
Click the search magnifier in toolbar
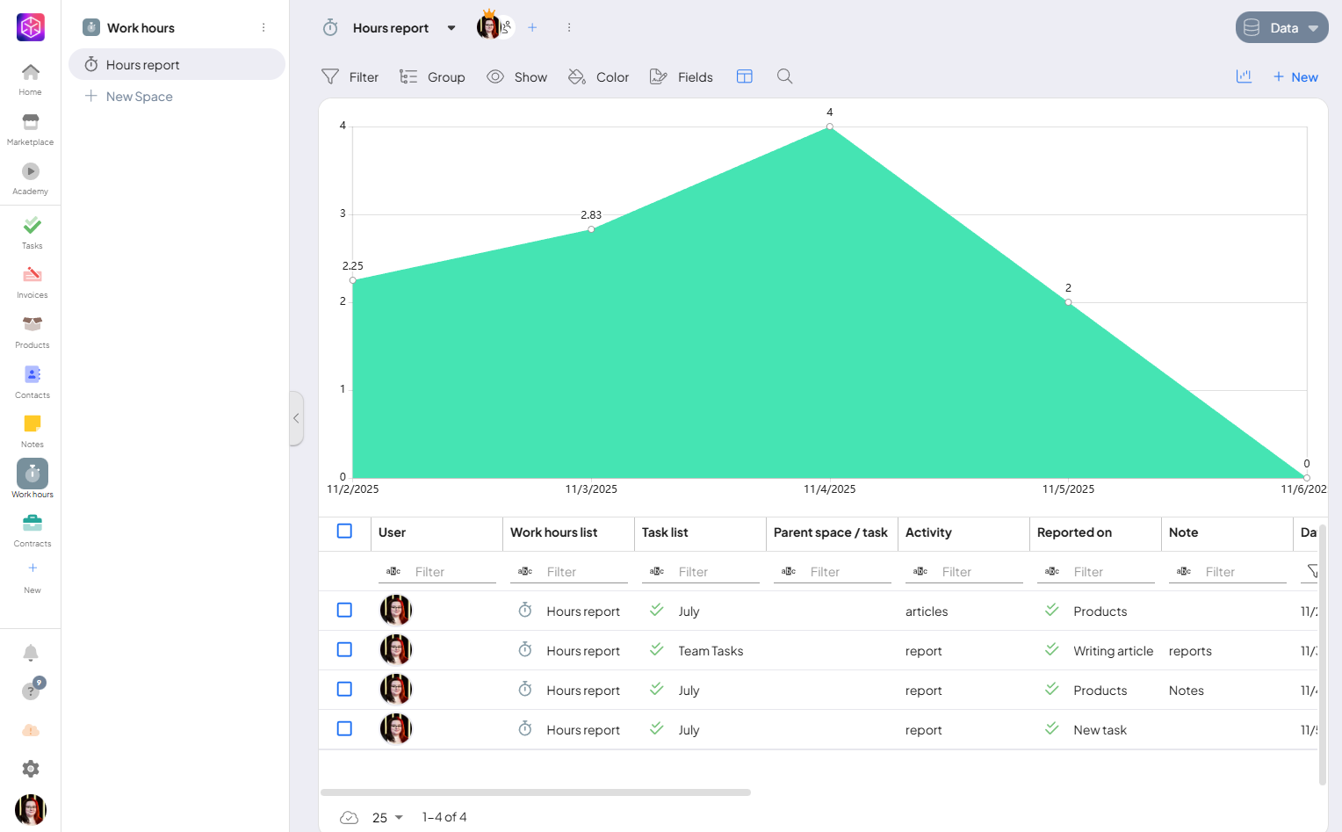point(784,77)
